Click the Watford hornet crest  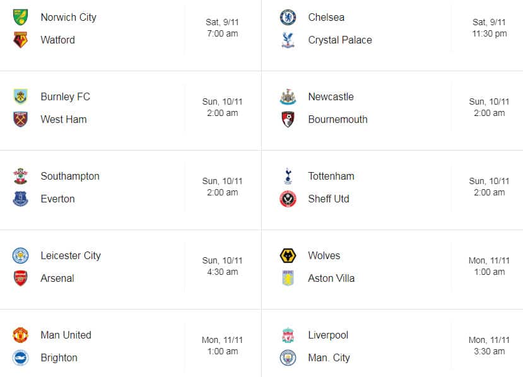point(20,40)
